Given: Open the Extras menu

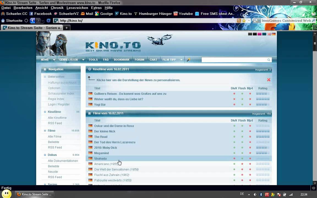Looking at the screenshot, I should [96, 8].
